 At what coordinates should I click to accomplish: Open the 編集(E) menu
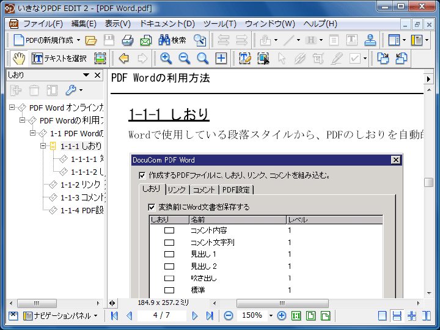pyautogui.click(x=84, y=24)
